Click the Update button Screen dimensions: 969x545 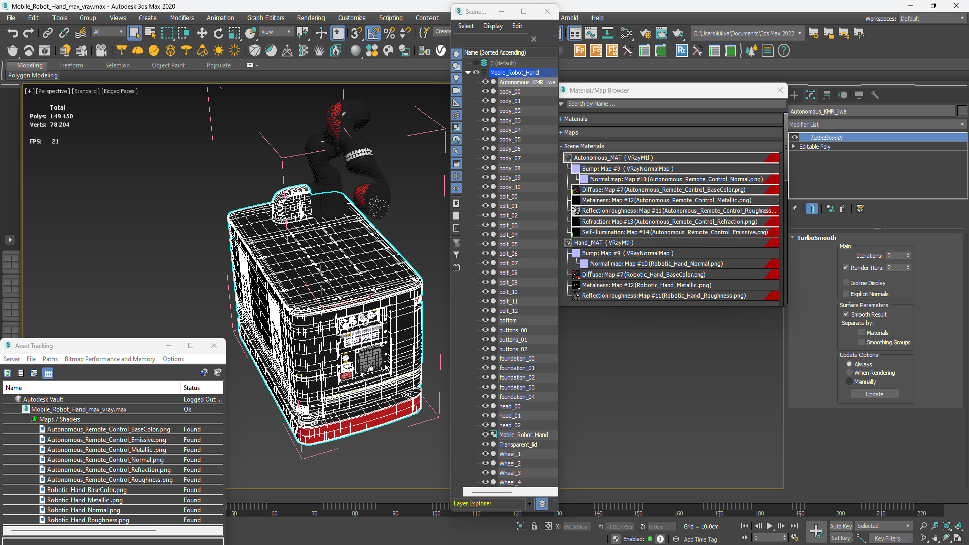tap(875, 394)
